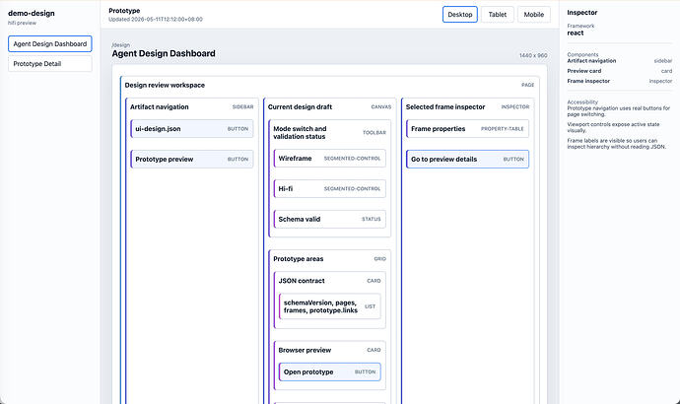The image size is (680, 404).
Task: Click the PAGE tag label
Action: point(527,85)
